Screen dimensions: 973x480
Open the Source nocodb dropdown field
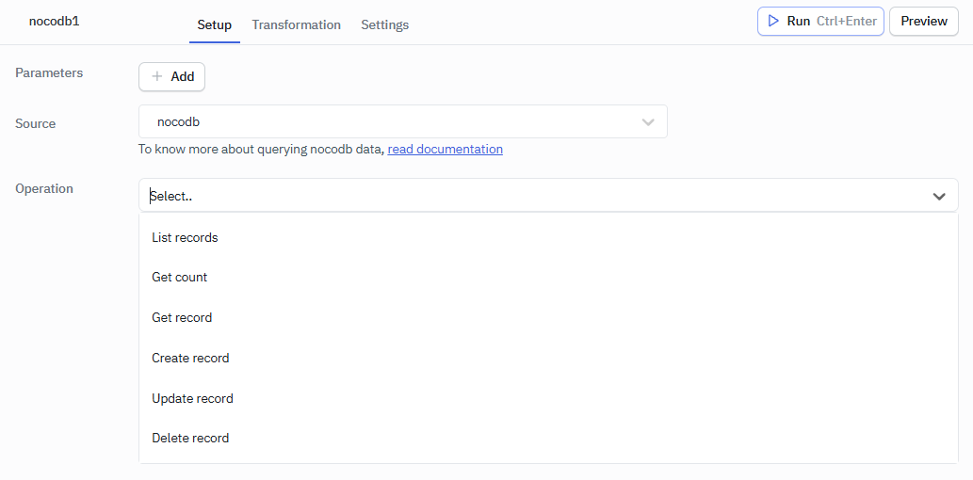386,121
